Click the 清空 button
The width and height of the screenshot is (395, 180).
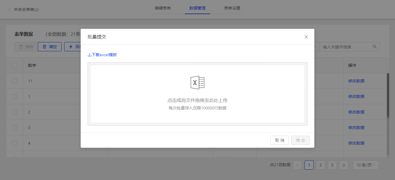coord(50,47)
